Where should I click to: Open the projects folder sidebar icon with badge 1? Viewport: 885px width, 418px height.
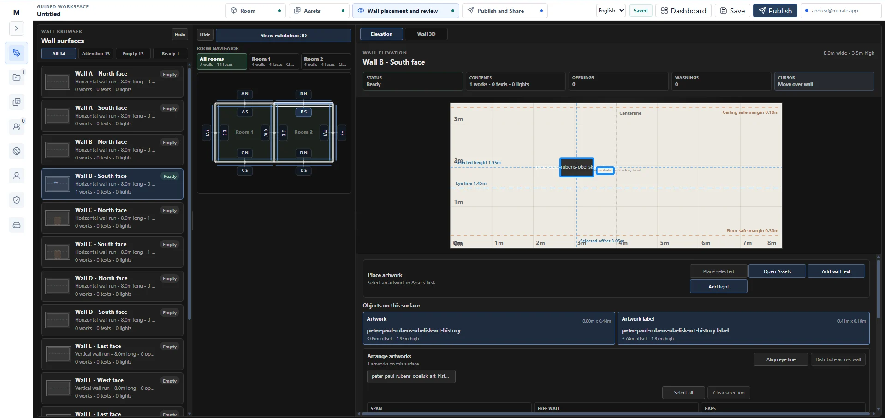pos(17,77)
